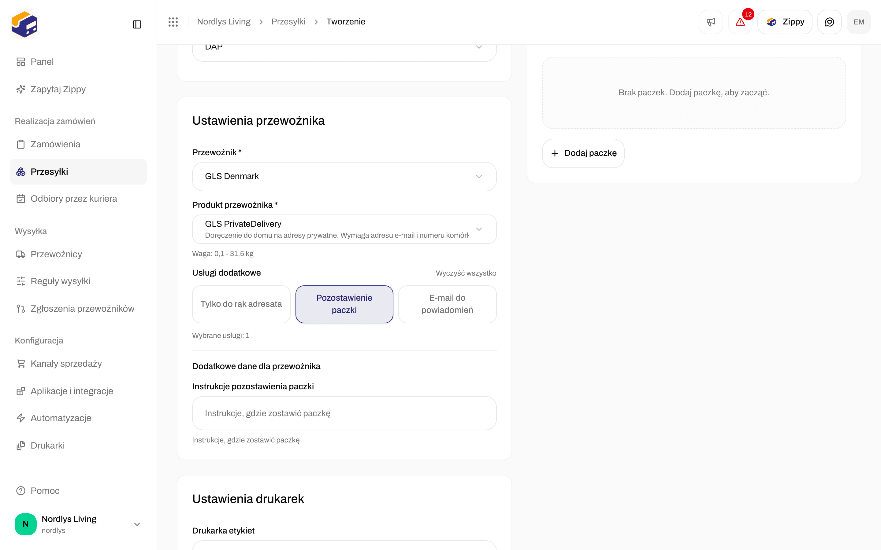
Task: Click plus icon on Dodaj paczkę
Action: (x=555, y=153)
